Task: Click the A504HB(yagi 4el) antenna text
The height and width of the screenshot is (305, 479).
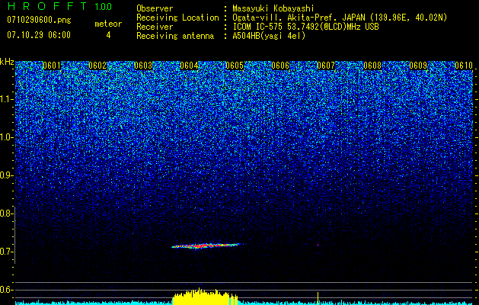Action: coord(269,36)
